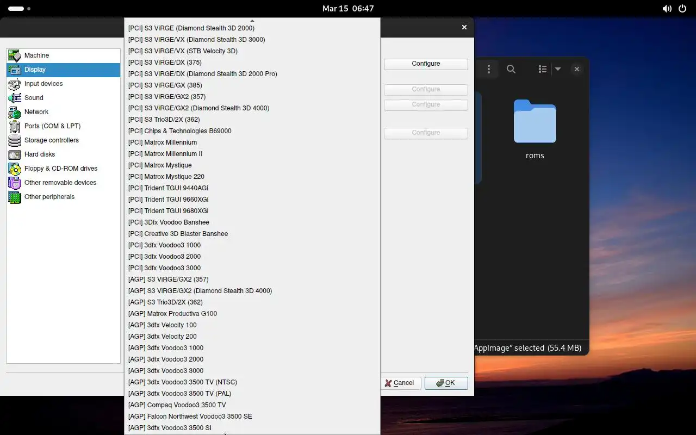
Task: Click the OK button
Action: [446, 383]
